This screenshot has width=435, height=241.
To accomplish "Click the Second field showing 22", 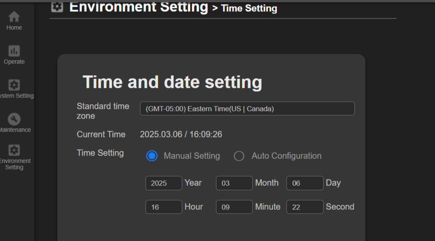I will click(x=305, y=207).
